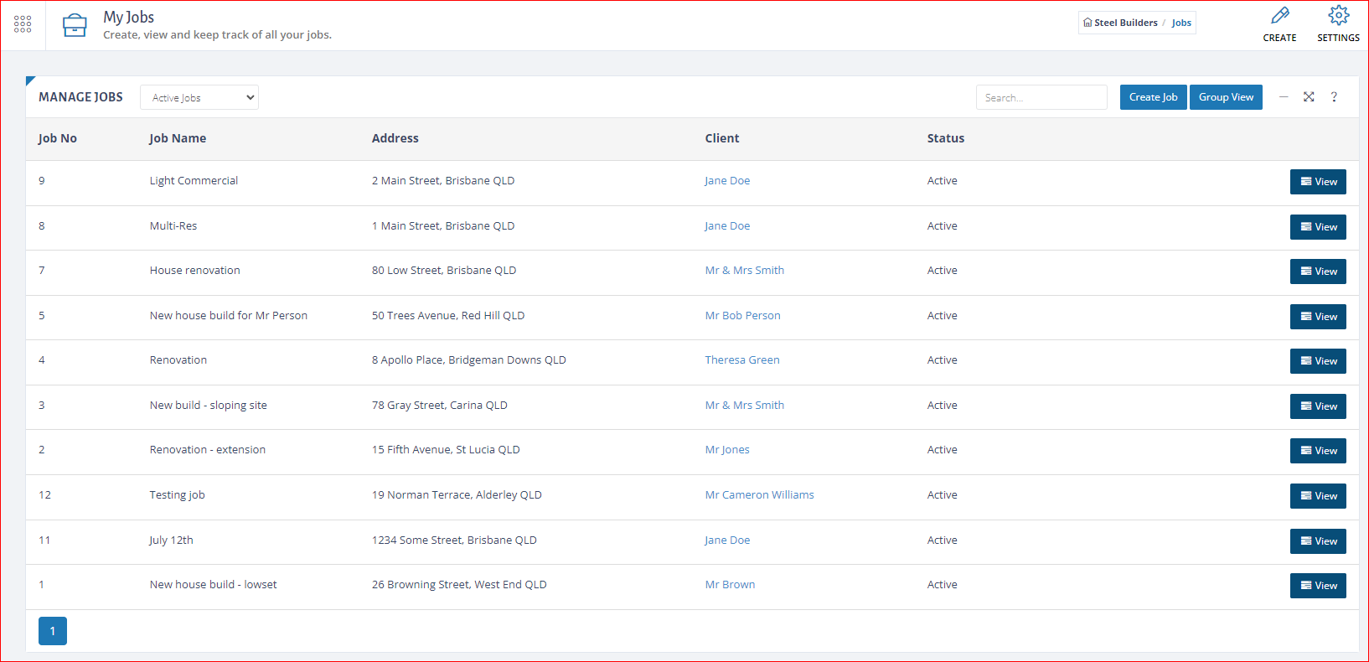
Task: View New build - sloping site job
Action: coord(1318,406)
